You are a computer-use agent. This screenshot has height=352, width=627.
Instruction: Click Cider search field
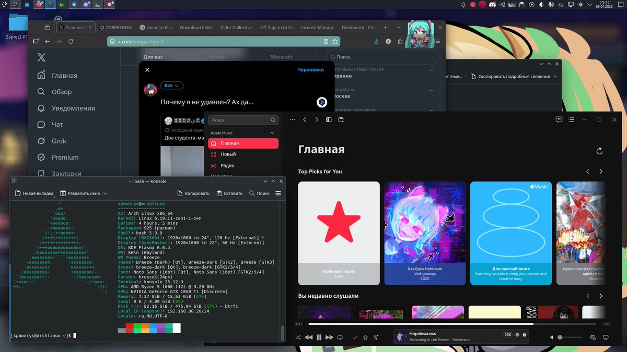[243, 120]
